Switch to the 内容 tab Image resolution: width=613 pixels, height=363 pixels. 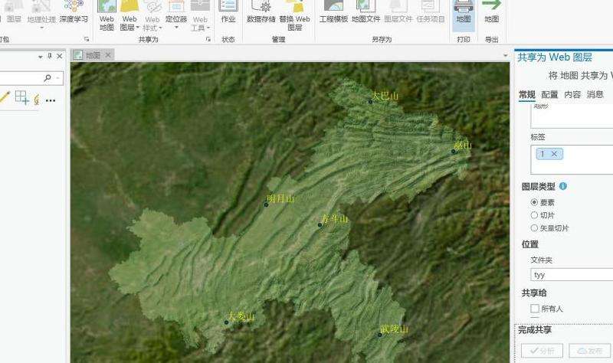point(572,94)
